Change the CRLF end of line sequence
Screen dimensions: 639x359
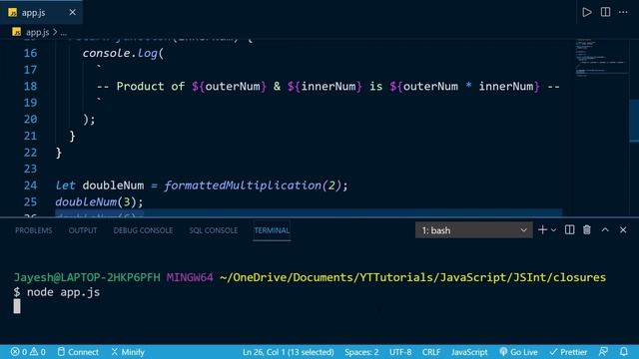[431, 352]
